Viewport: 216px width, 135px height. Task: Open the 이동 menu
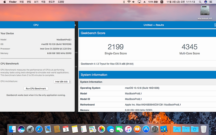point(43,2)
